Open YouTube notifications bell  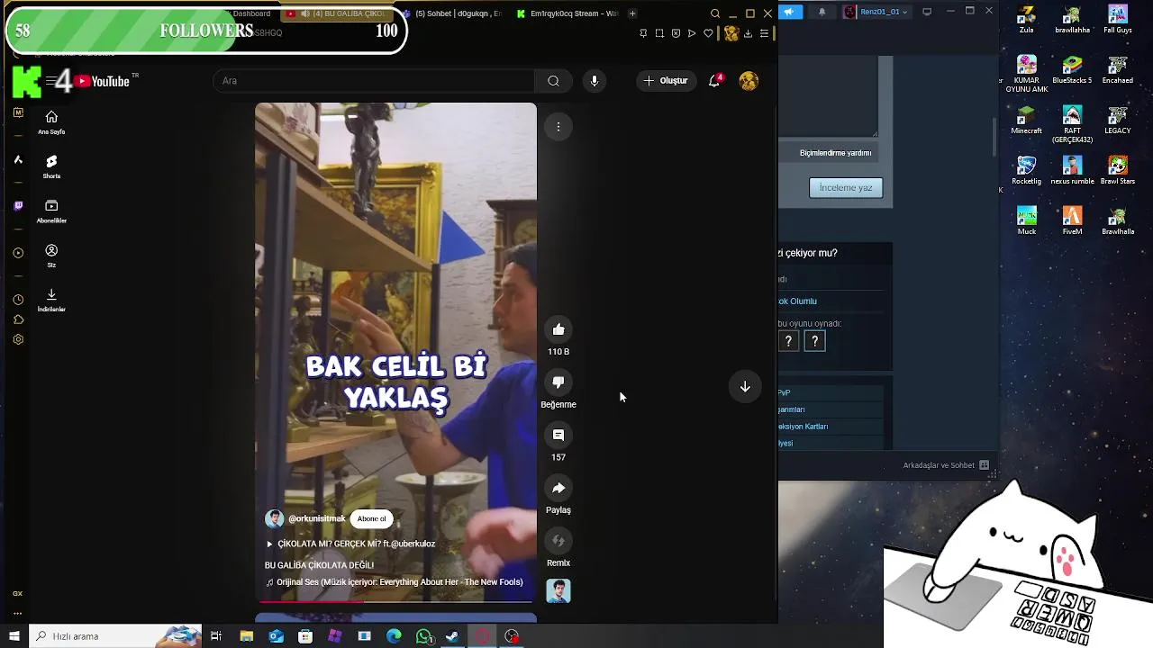pos(714,81)
